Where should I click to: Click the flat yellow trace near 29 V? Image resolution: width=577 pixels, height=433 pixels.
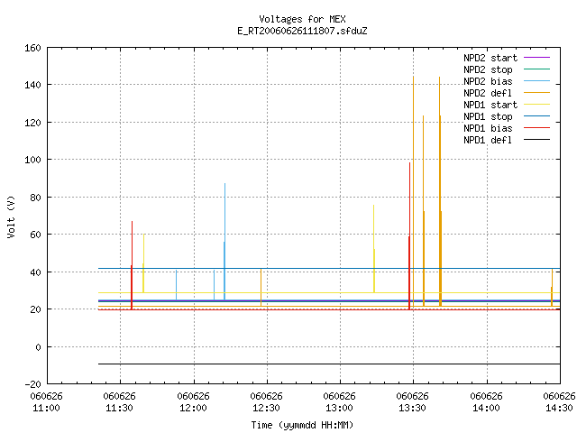coord(329,292)
